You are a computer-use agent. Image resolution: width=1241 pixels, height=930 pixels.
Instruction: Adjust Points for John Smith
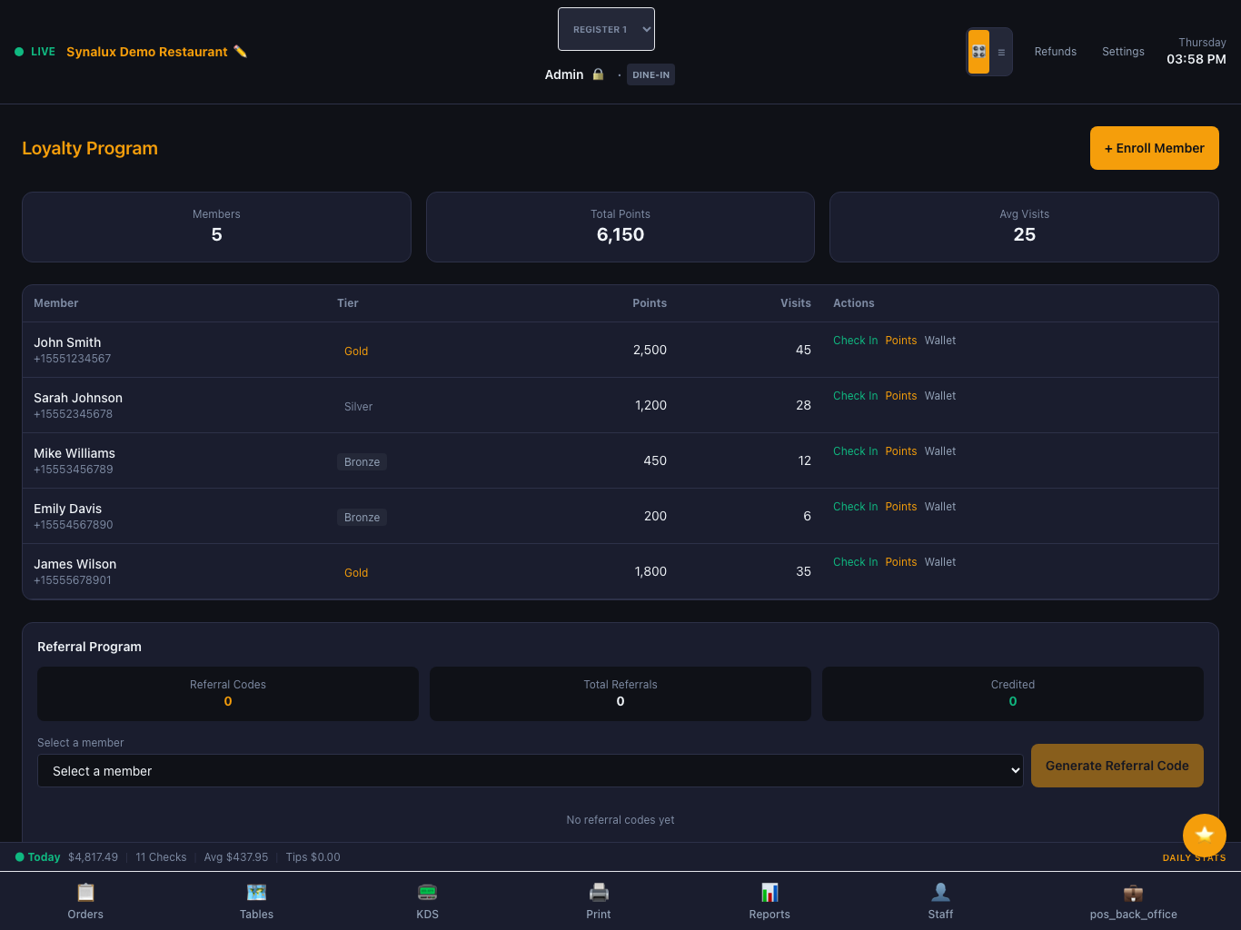click(x=901, y=341)
